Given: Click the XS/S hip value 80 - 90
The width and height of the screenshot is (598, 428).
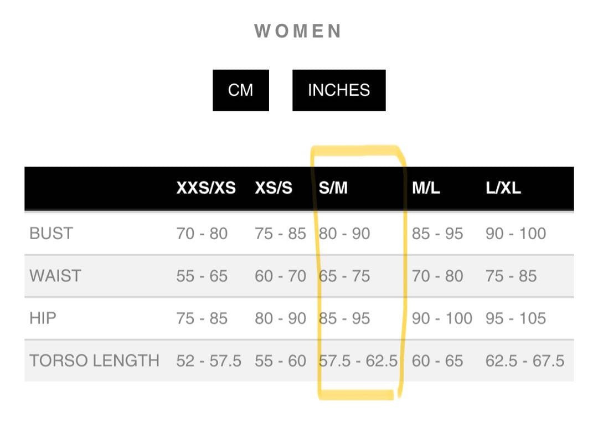Looking at the screenshot, I should [280, 318].
